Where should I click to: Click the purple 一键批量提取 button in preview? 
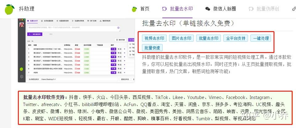35,34
